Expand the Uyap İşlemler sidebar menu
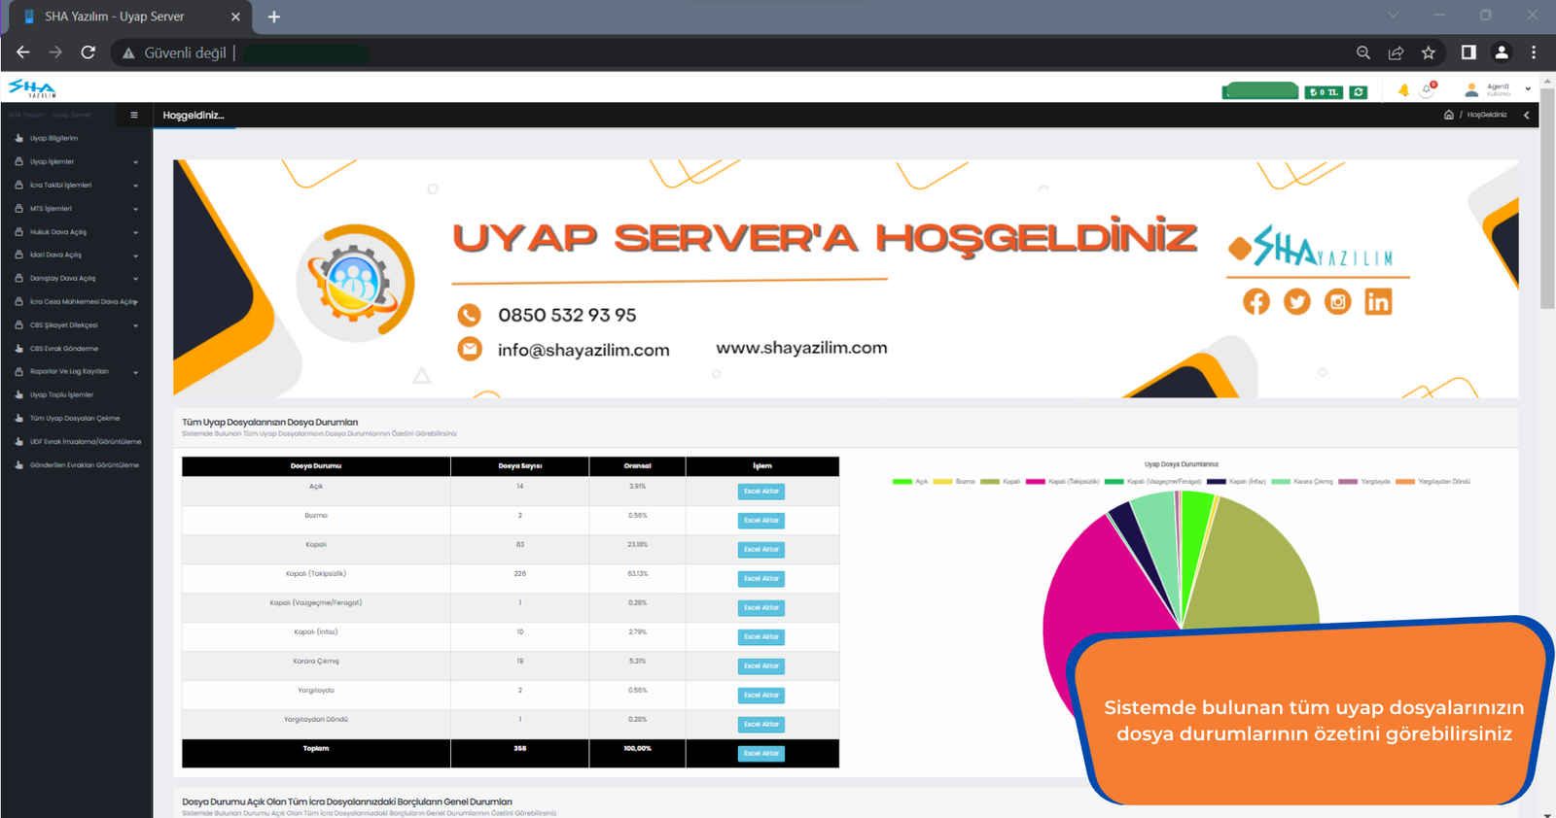 tap(76, 162)
